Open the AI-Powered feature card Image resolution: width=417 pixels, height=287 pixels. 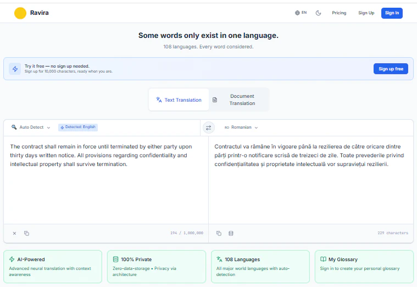tap(53, 267)
